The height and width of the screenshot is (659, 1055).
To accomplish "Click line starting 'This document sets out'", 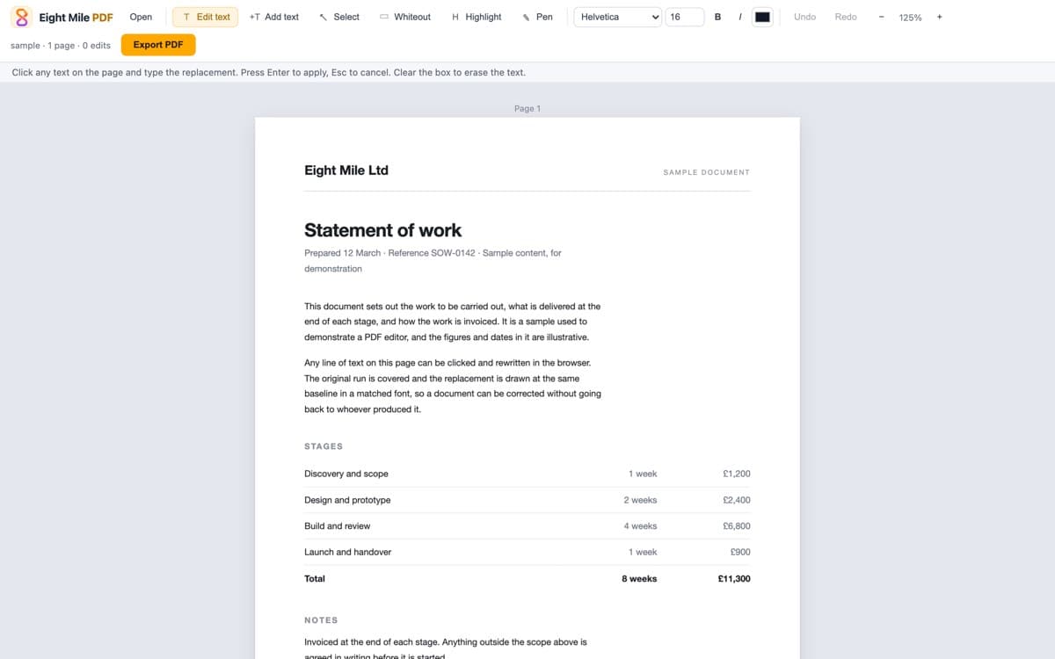I will [452, 307].
